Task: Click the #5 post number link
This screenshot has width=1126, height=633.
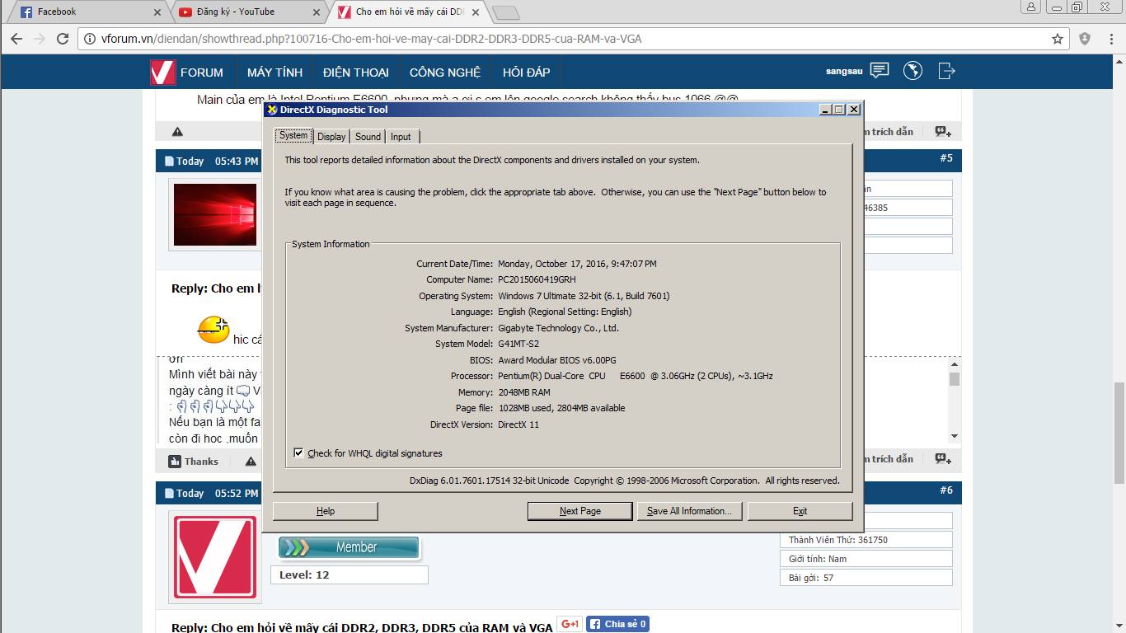Action: point(945,158)
